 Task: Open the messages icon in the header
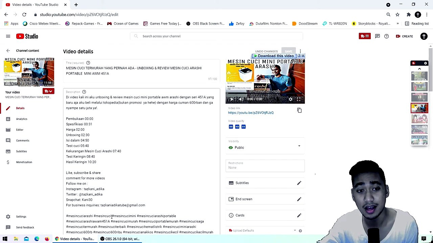point(378,36)
